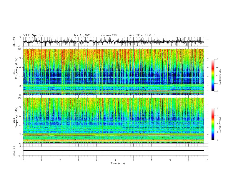Click time-axis tick label "7"
The width and height of the screenshot is (233, 180).
[152, 160]
